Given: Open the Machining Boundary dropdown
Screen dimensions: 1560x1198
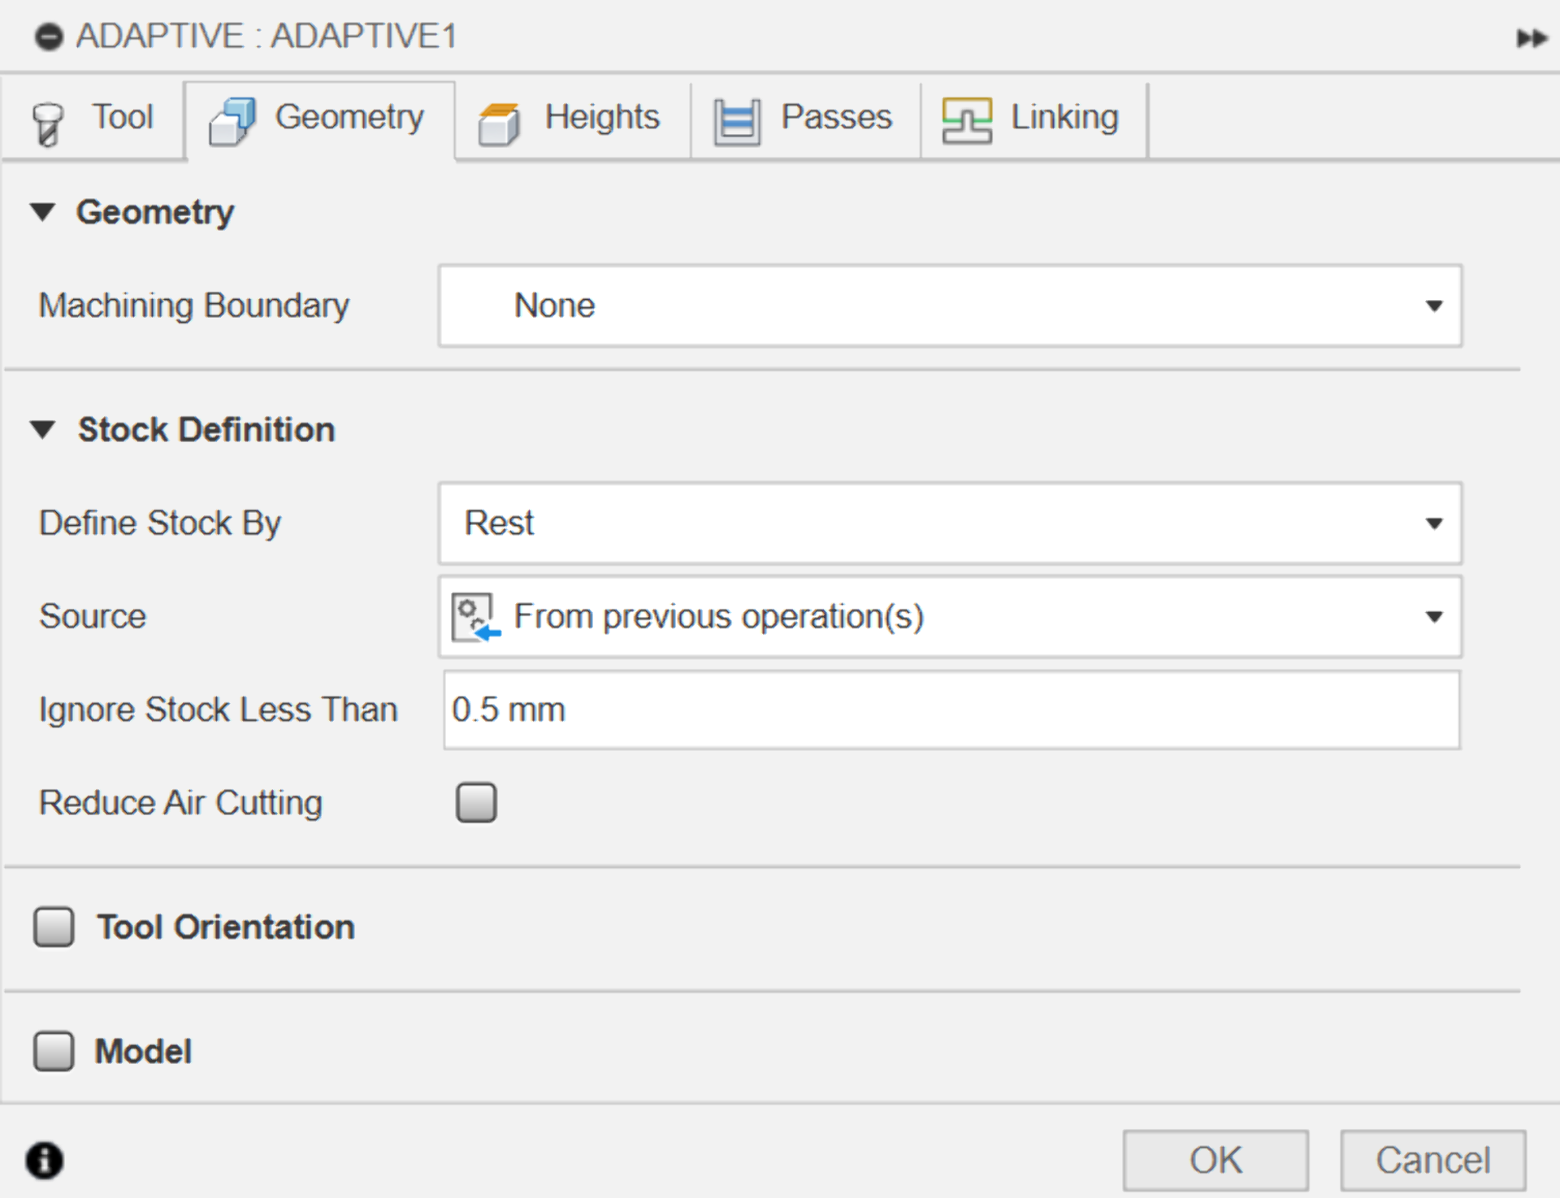Looking at the screenshot, I should tap(949, 306).
